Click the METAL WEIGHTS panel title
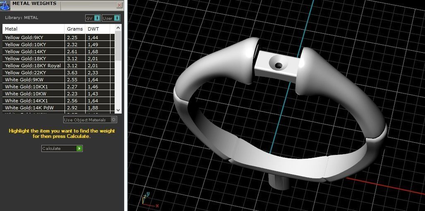This screenshot has height=211, width=425. pos(34,4)
